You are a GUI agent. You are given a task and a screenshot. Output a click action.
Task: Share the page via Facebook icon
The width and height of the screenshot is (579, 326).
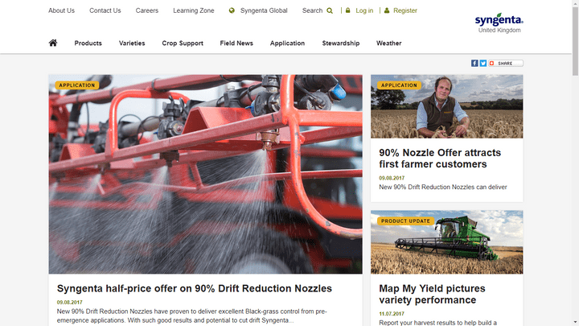click(x=474, y=64)
